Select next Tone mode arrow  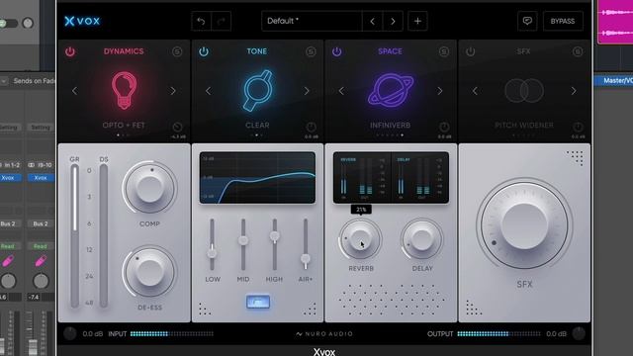coord(307,91)
